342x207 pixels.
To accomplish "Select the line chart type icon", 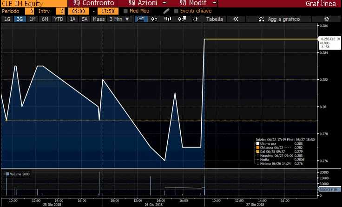I will pyautogui.click(x=141, y=19).
